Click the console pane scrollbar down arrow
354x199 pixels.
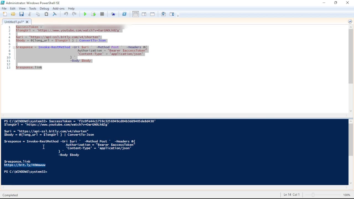351,183
